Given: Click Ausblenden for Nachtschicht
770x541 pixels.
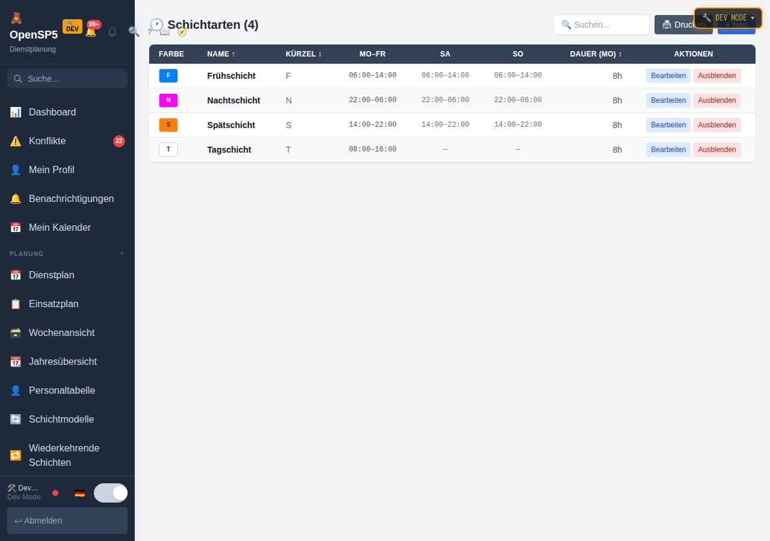Looking at the screenshot, I should [717, 100].
